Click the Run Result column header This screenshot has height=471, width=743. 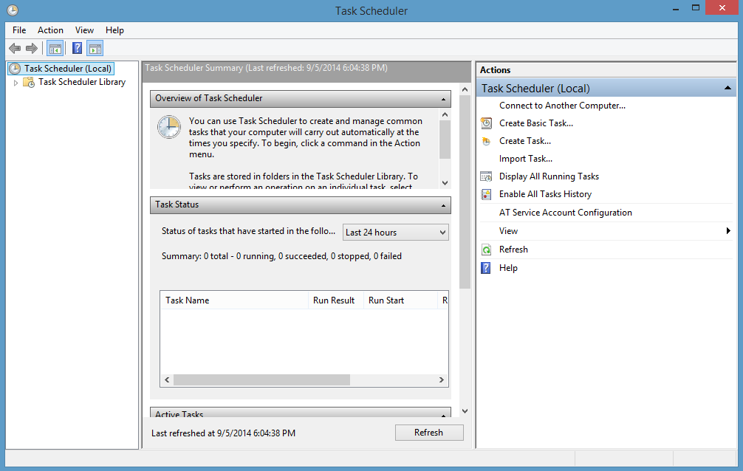tap(335, 300)
